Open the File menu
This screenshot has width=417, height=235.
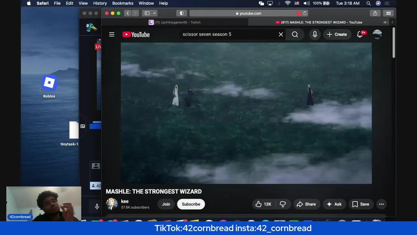click(57, 3)
